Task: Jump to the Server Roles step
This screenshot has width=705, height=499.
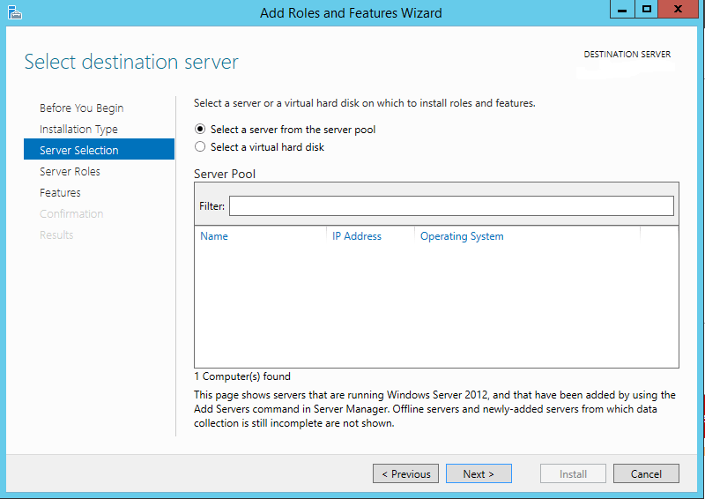Action: click(x=70, y=172)
